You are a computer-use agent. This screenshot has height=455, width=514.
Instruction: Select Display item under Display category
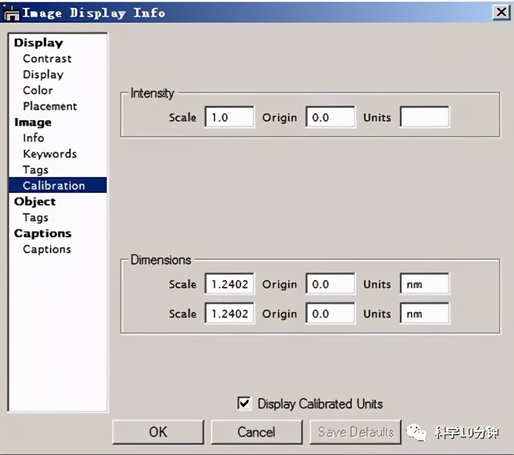43,75
